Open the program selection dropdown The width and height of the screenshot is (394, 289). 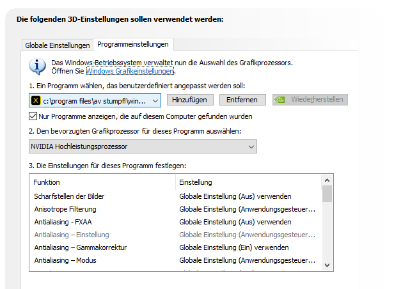[x=95, y=100]
